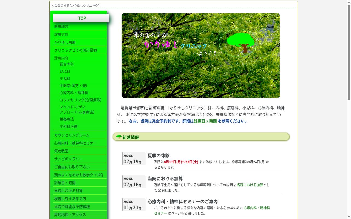Follow 当院における加算 link in the news text
The height and width of the screenshot is (219, 351).
click(x=250, y=185)
